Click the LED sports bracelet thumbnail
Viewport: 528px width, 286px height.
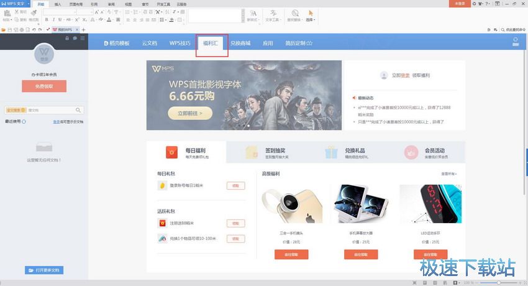pos(430,204)
